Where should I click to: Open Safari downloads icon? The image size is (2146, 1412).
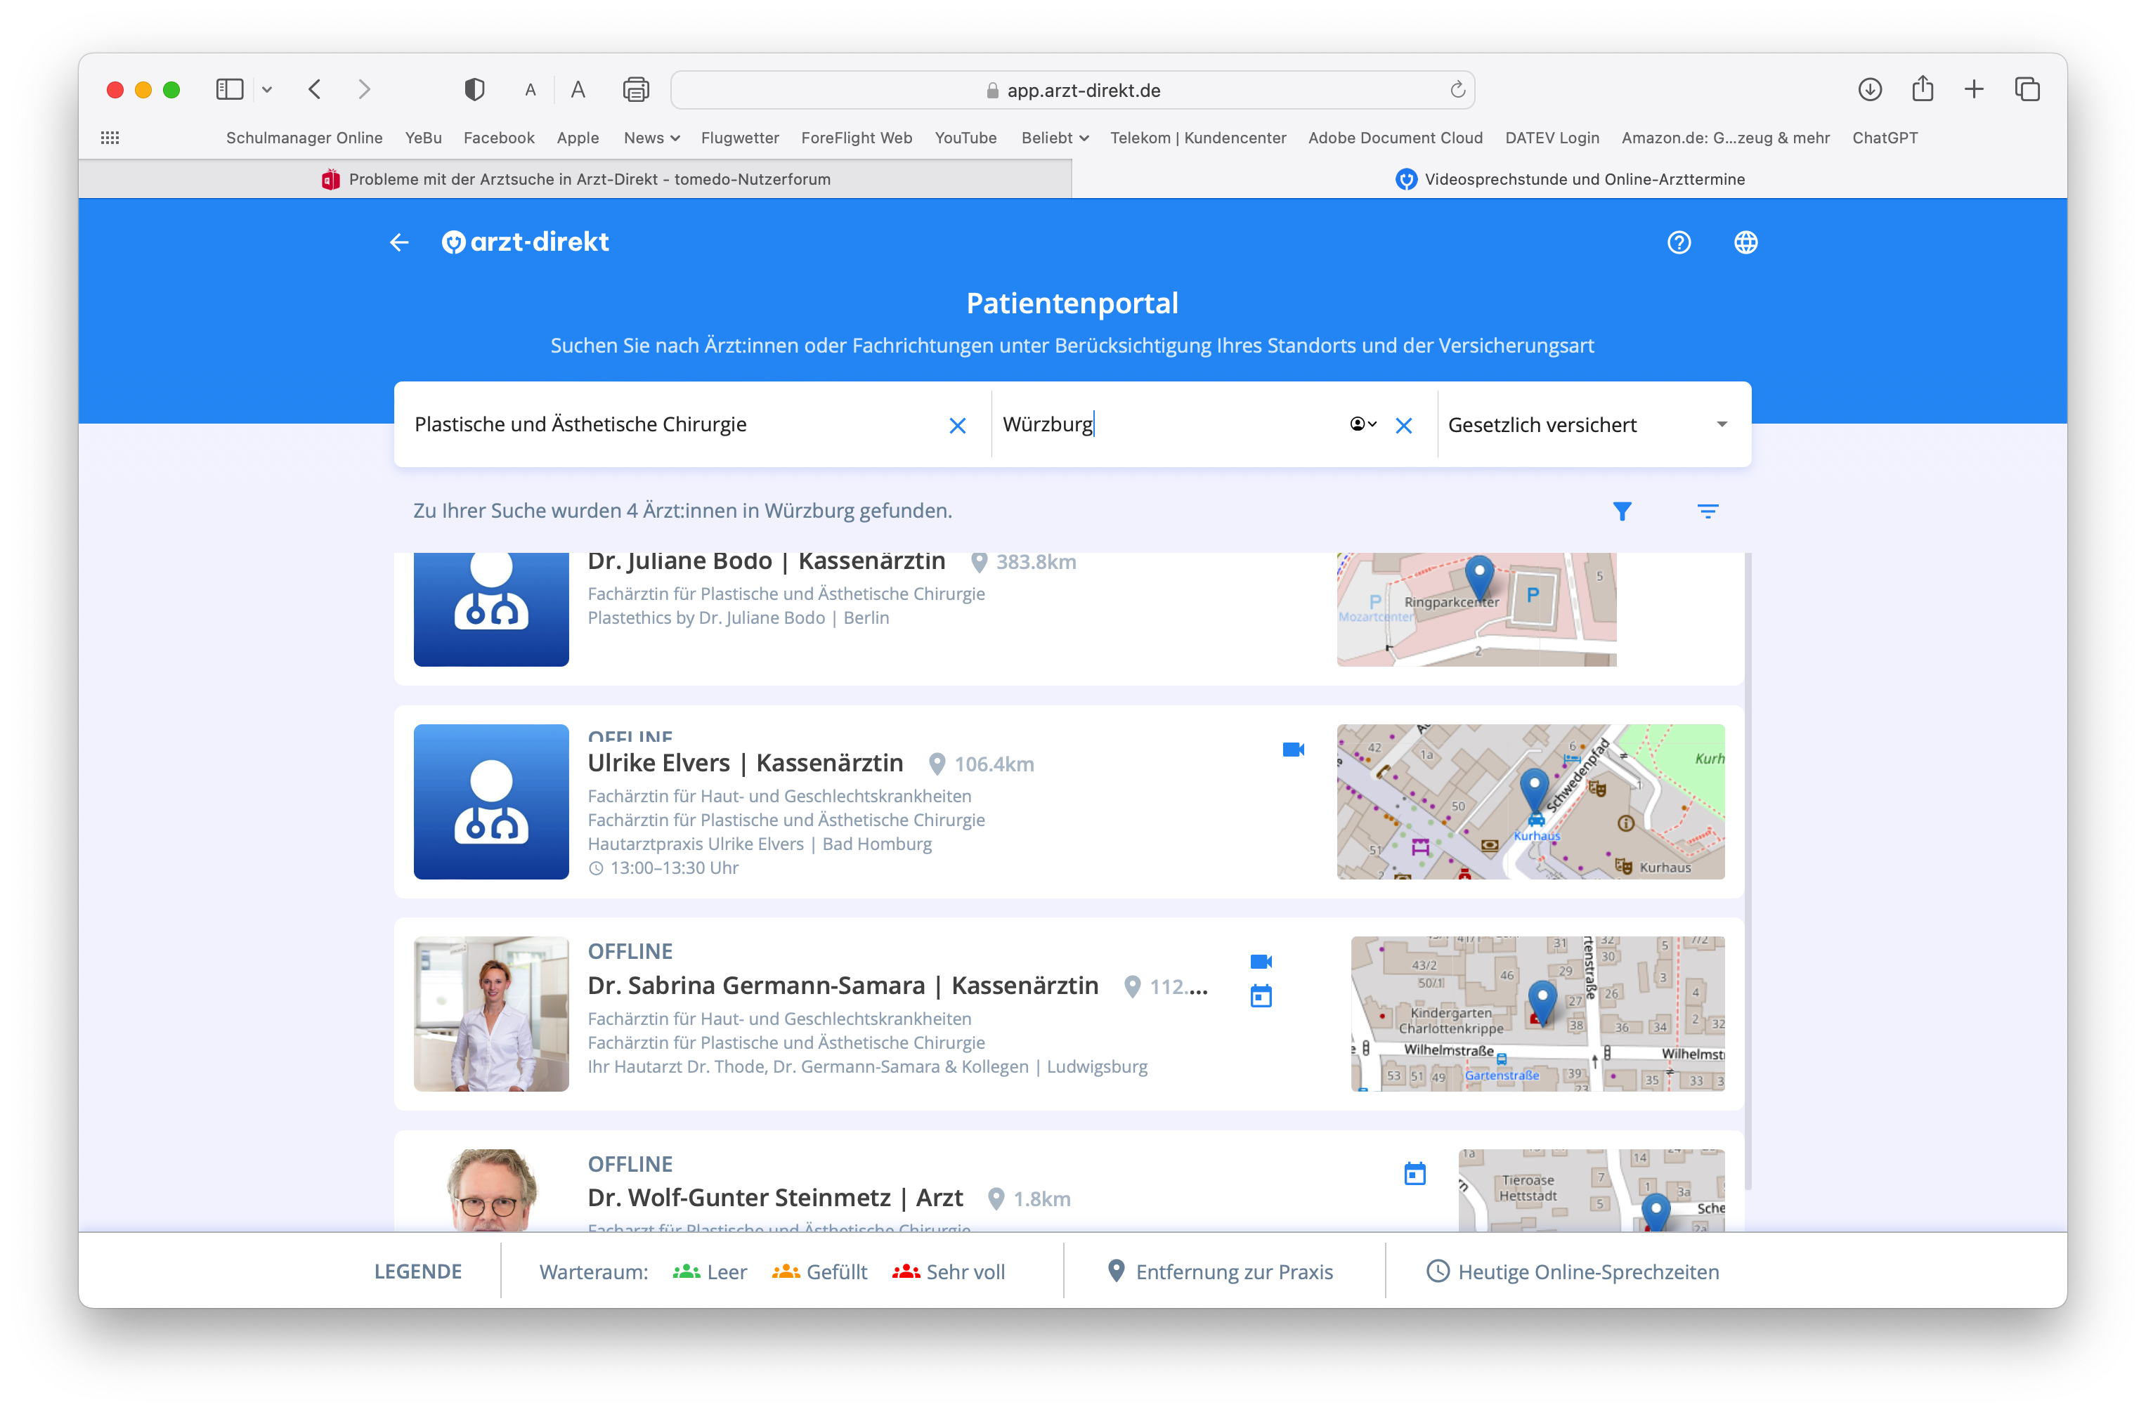(1869, 89)
